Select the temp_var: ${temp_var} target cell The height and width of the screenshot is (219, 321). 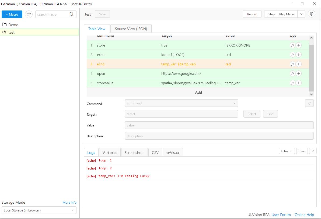(x=178, y=64)
